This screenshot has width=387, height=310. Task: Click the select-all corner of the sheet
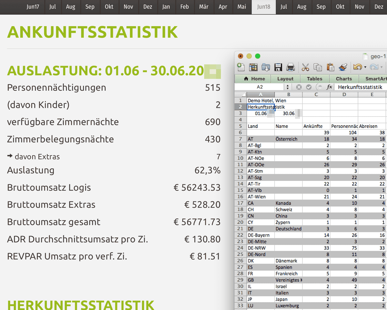(x=240, y=94)
